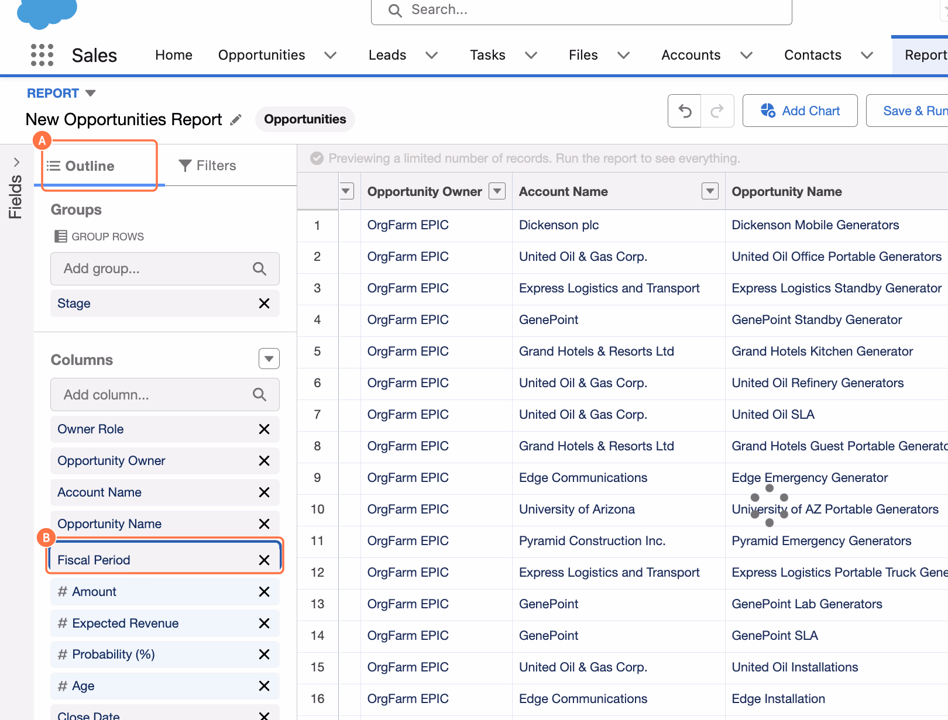Remove the Opportunity Owner column

(x=265, y=461)
